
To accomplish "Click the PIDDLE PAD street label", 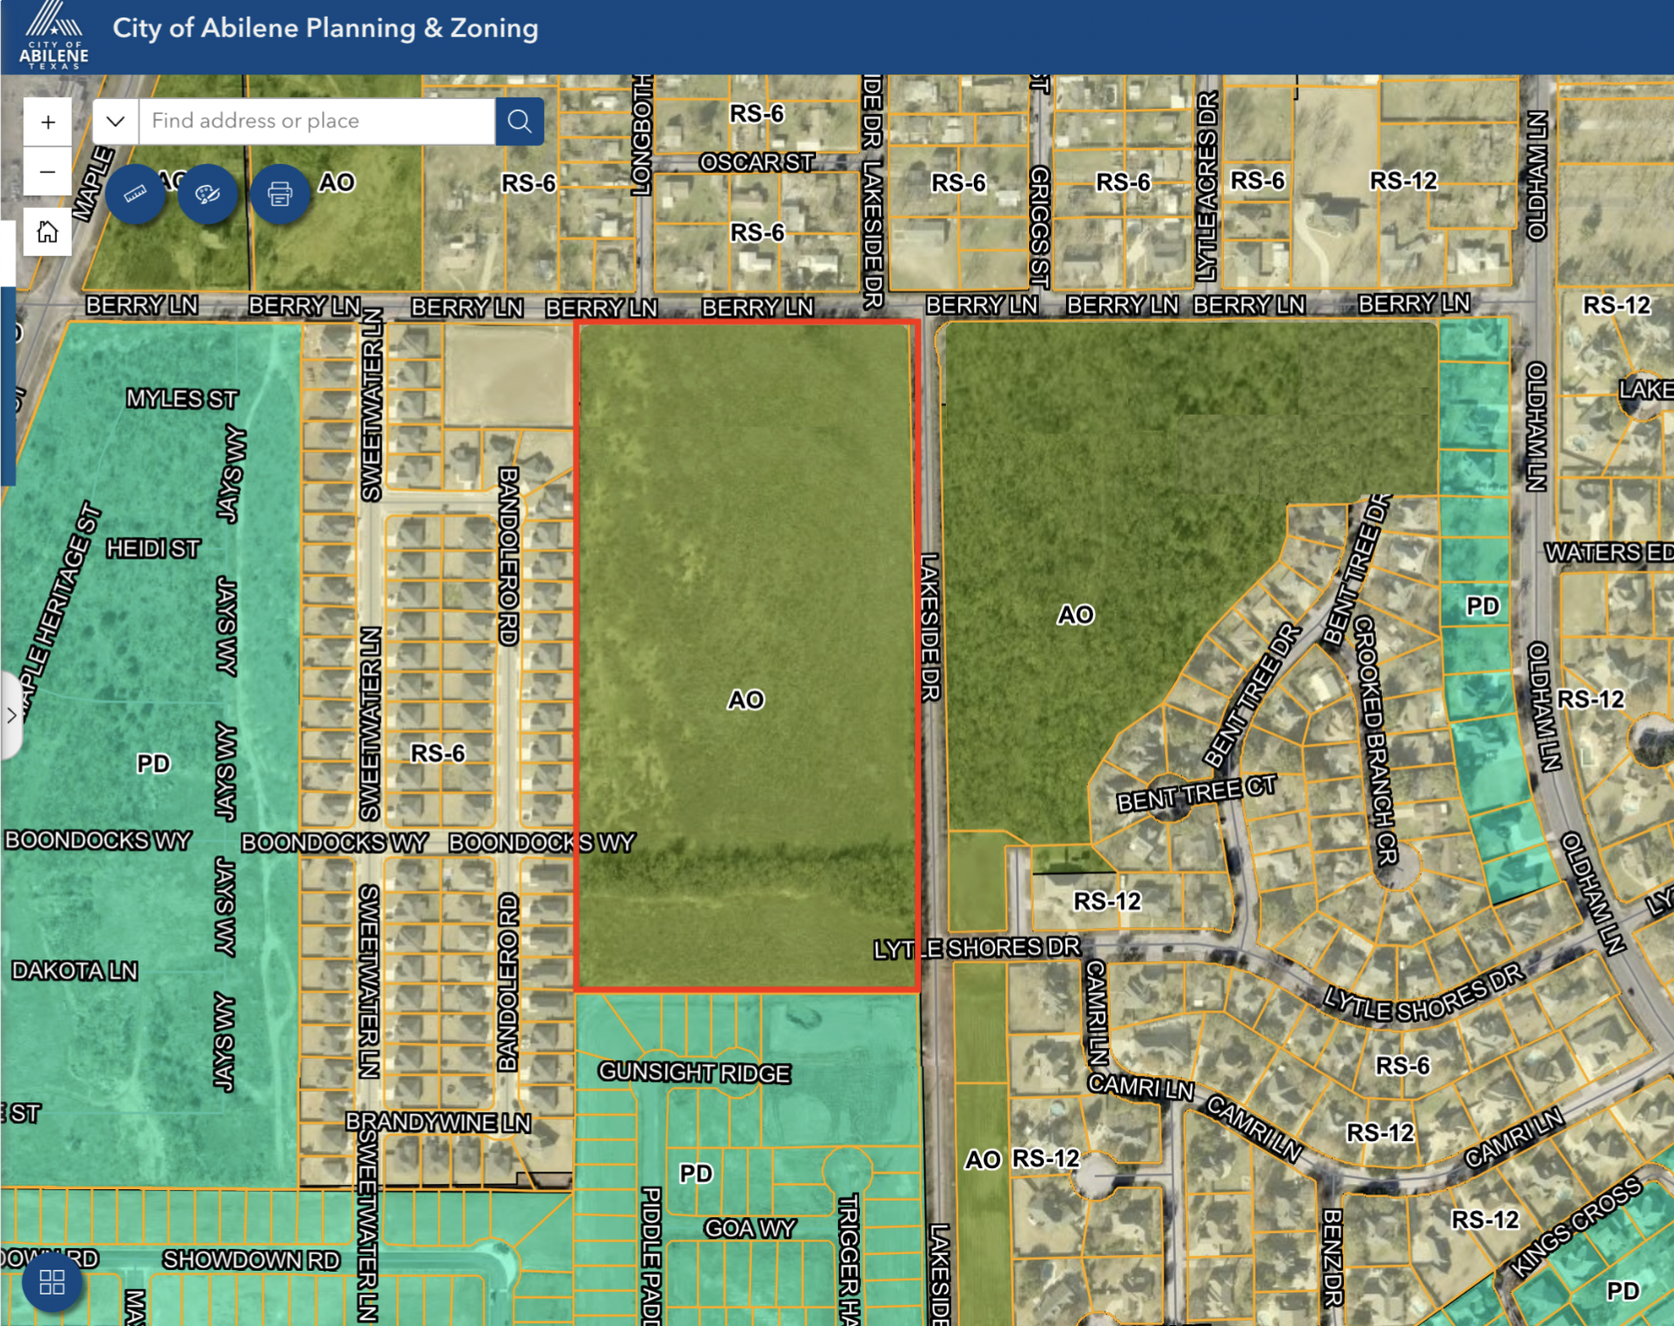I will (650, 1256).
